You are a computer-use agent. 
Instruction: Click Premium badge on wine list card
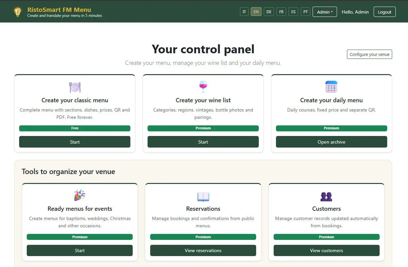point(203,128)
